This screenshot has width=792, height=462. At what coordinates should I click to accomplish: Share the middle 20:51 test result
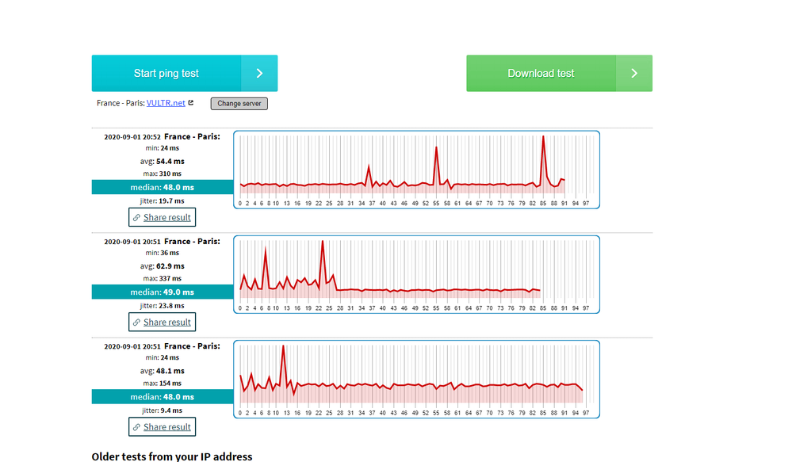pyautogui.click(x=162, y=322)
